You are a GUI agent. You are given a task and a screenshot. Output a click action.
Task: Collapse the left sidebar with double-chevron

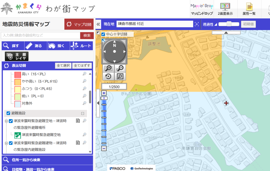point(98,24)
